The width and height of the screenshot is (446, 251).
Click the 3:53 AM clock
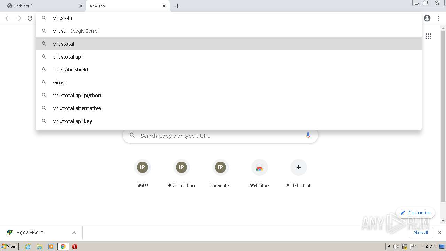pos(428,246)
